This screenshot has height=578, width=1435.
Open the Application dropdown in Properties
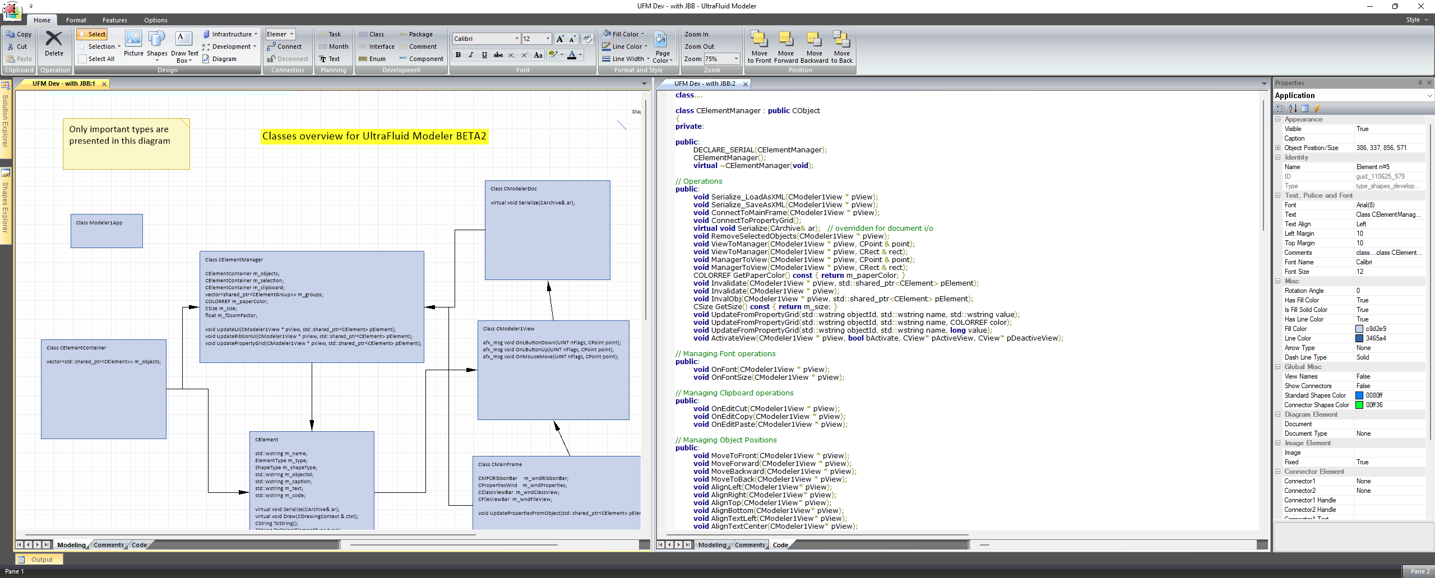(x=1429, y=96)
